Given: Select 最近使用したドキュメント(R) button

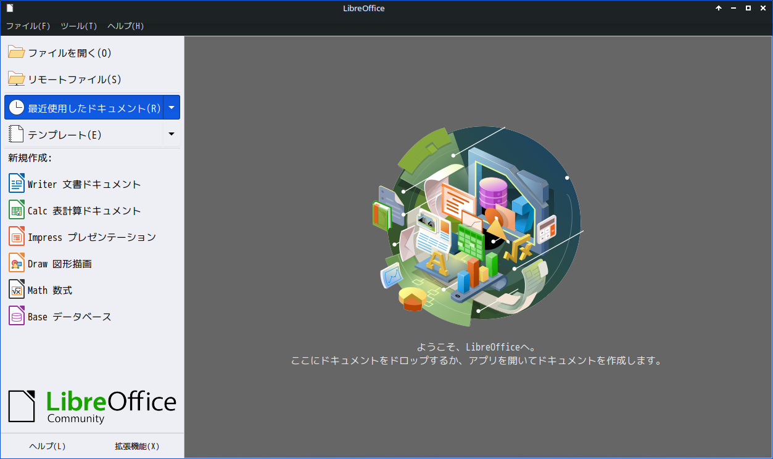Looking at the screenshot, I should coord(84,108).
